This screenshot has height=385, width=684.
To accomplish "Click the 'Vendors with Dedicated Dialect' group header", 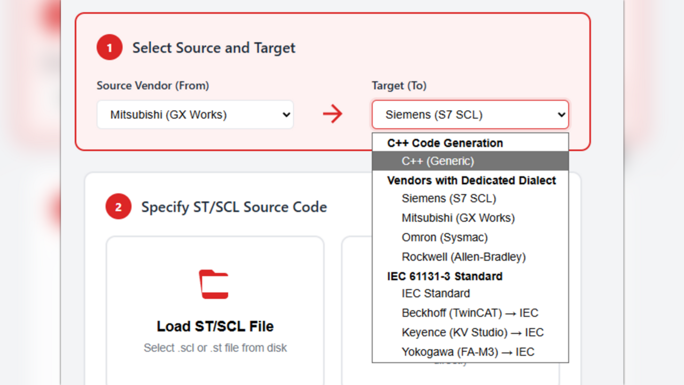I will (471, 180).
